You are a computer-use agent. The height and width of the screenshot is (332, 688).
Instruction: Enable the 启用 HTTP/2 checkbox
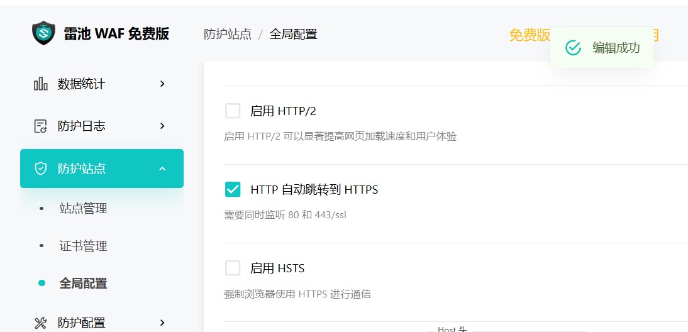click(233, 111)
